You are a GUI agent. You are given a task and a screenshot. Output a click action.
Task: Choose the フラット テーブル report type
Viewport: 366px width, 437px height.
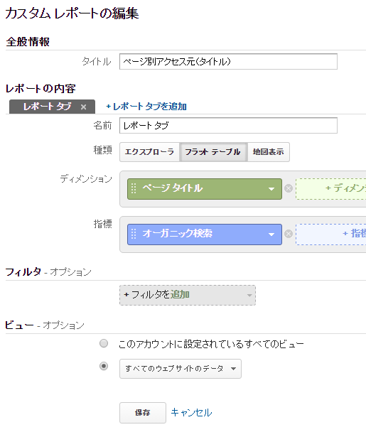(x=213, y=152)
